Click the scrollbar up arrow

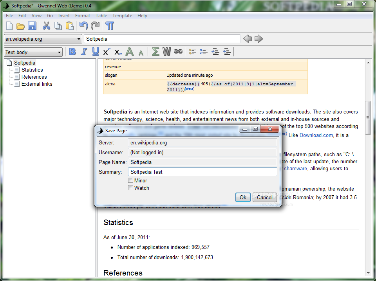pyautogui.click(x=368, y=63)
